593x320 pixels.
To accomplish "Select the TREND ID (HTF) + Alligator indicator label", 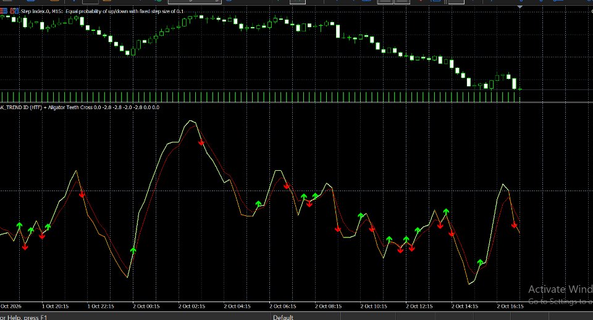I will (x=80, y=107).
